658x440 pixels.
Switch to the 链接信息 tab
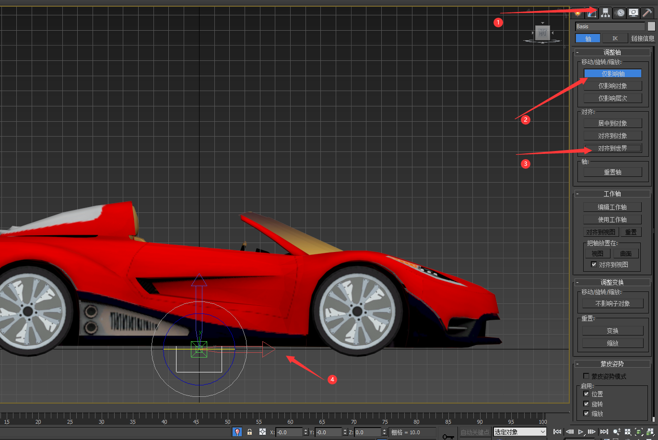(x=642, y=38)
